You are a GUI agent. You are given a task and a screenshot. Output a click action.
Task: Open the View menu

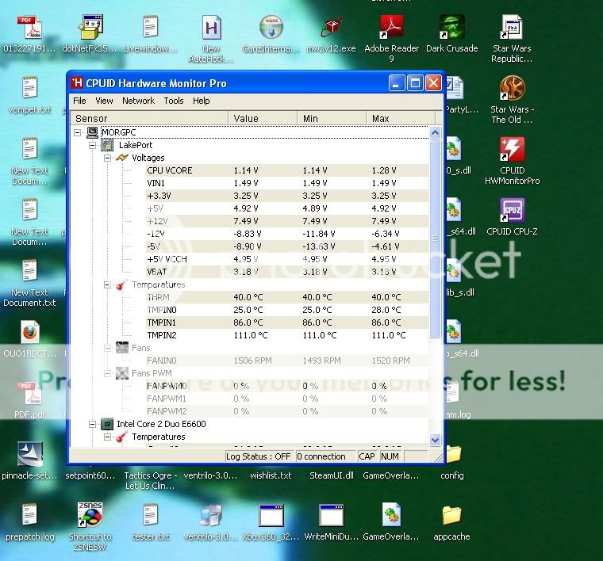pyautogui.click(x=104, y=101)
